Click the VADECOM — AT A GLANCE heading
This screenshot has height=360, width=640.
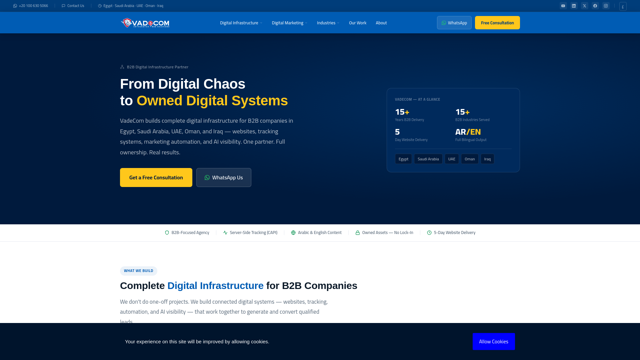(x=417, y=99)
